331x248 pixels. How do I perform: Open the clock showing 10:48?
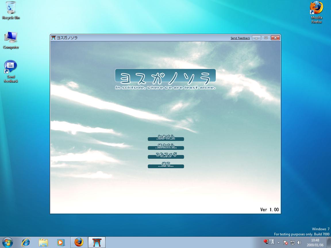315,243
